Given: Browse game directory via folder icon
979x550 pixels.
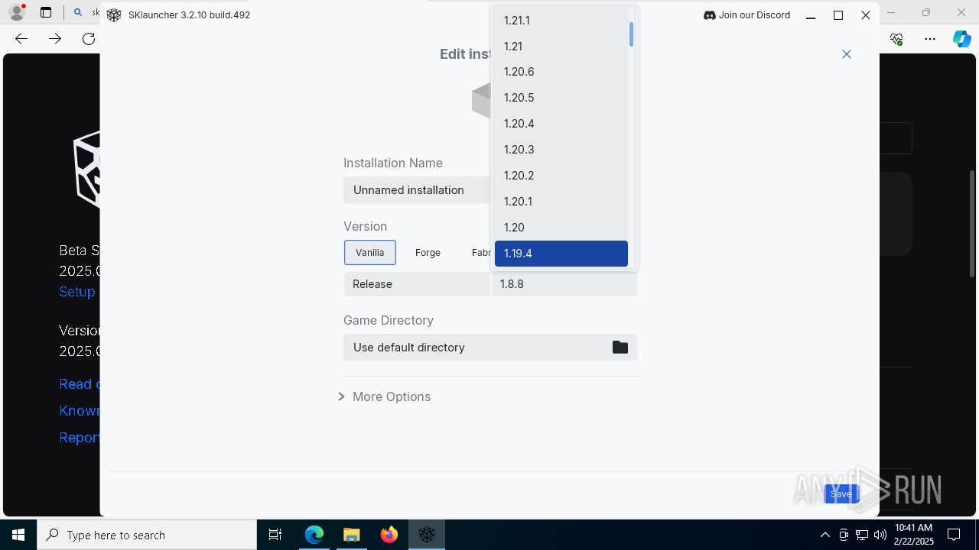Looking at the screenshot, I should tap(620, 348).
